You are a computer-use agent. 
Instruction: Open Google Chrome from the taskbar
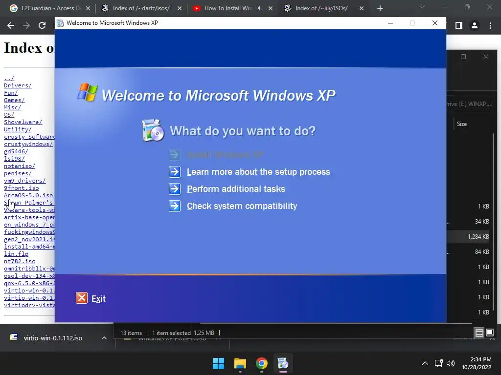point(261,363)
